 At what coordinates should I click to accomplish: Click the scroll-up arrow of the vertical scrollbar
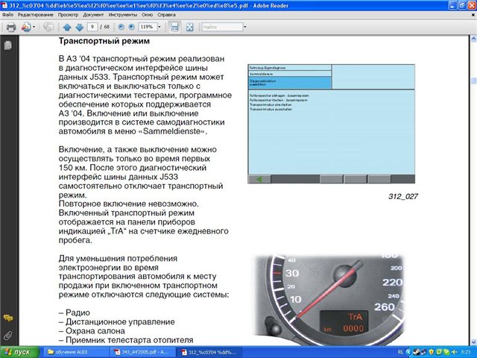point(473,39)
